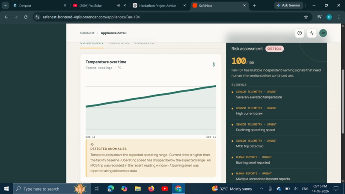
Task: Select the Sensor history tab
Action: click(92, 43)
